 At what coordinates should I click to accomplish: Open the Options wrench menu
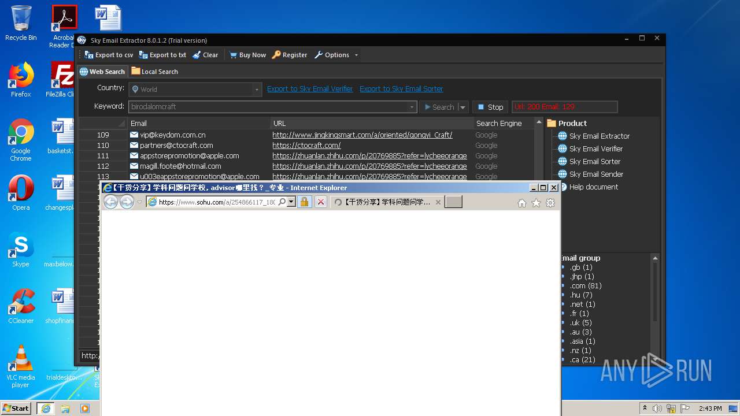[336, 55]
